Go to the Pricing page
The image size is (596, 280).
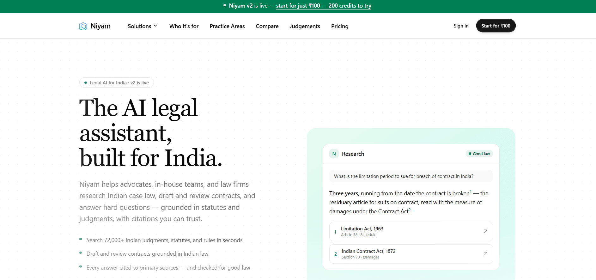[340, 26]
